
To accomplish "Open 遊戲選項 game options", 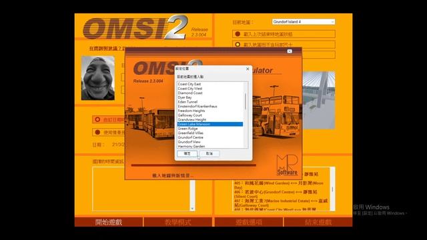I will coord(249,222).
